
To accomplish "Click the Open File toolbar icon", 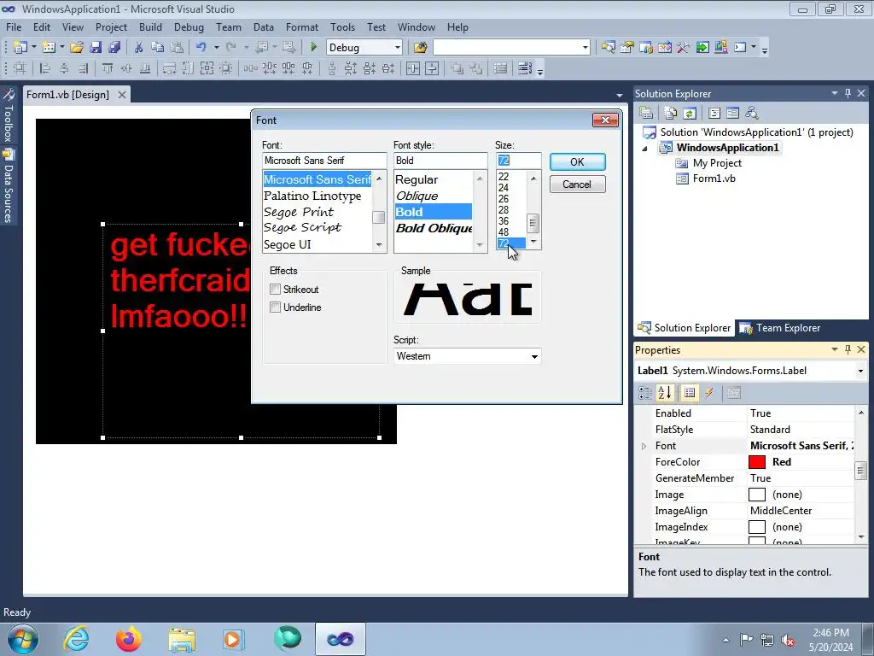I will 77,48.
